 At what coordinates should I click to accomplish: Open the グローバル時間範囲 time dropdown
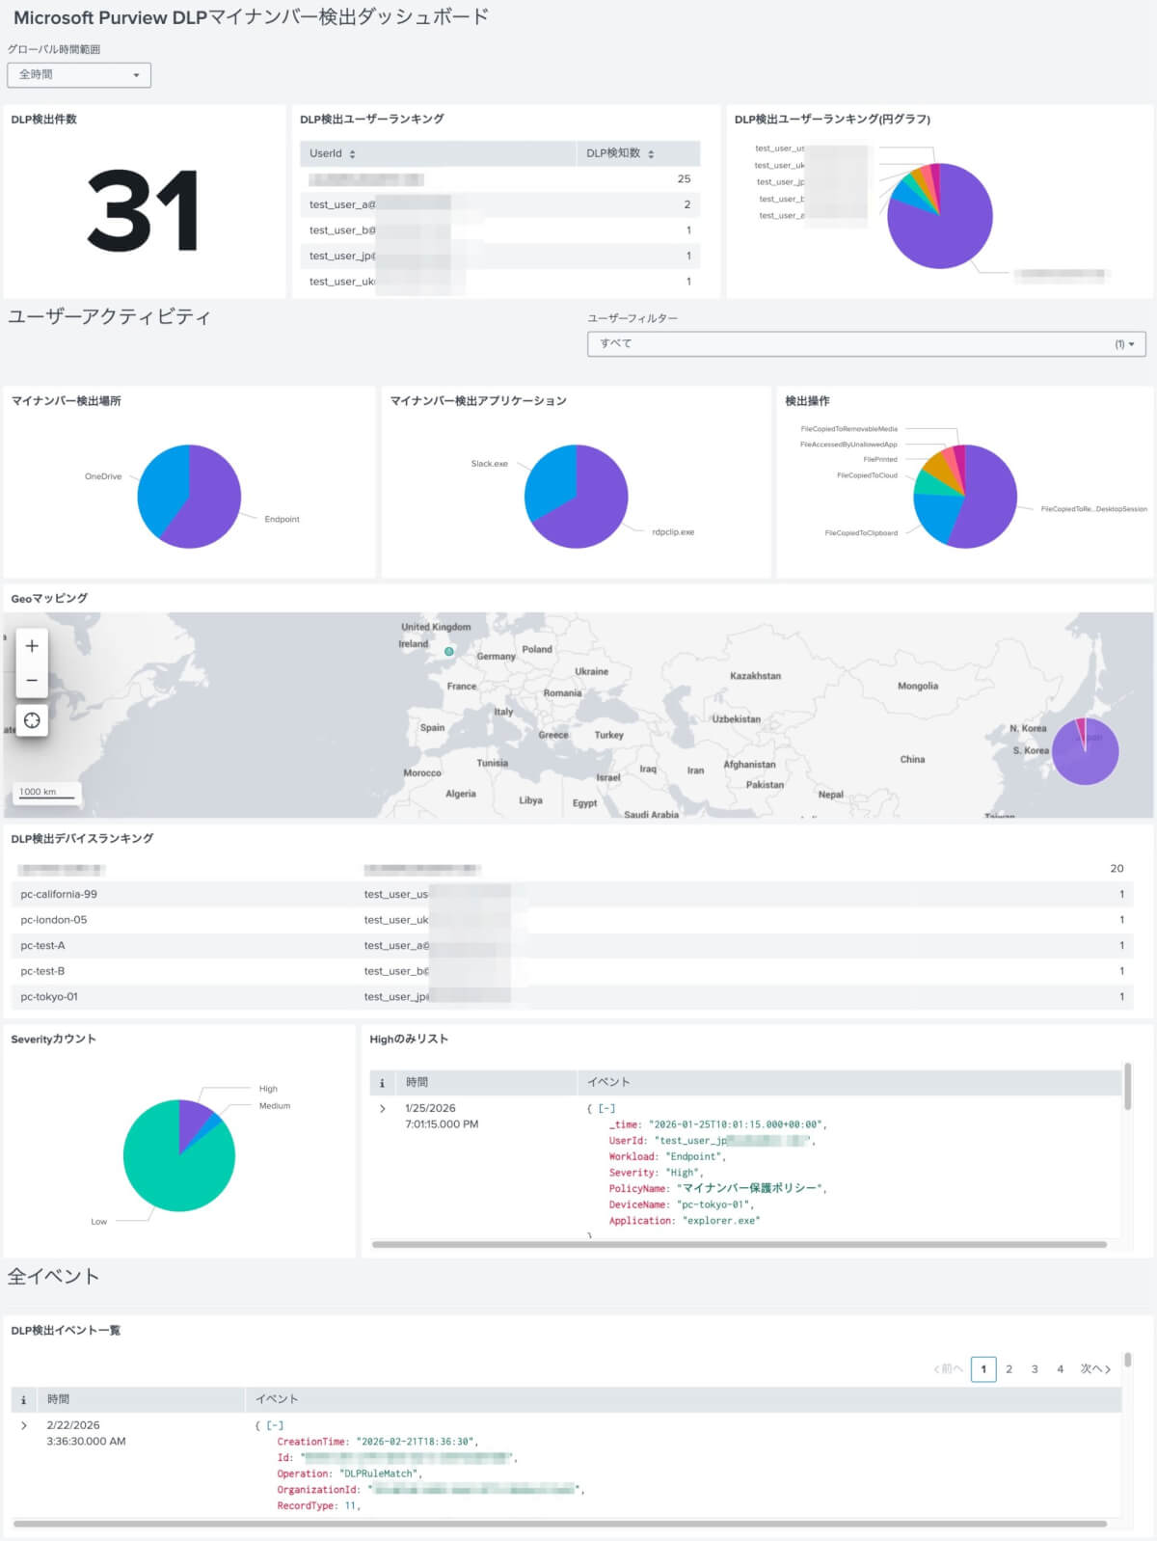(79, 75)
